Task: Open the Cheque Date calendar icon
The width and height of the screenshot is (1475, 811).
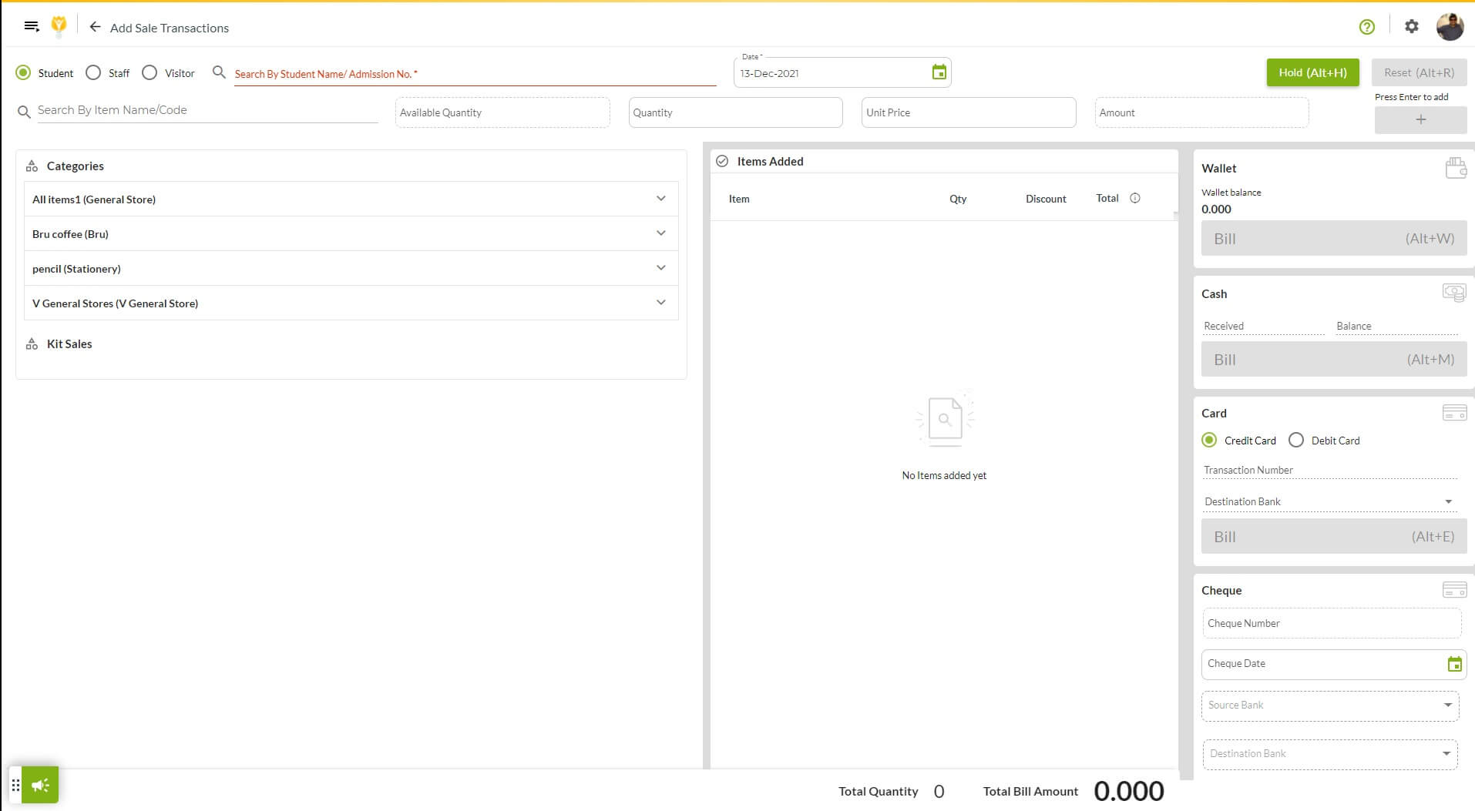Action: pos(1453,664)
